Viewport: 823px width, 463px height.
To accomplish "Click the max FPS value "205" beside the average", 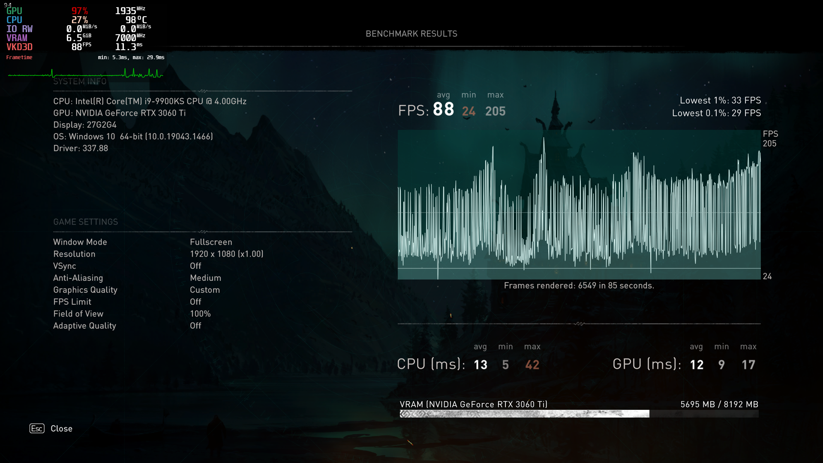I will (x=496, y=111).
